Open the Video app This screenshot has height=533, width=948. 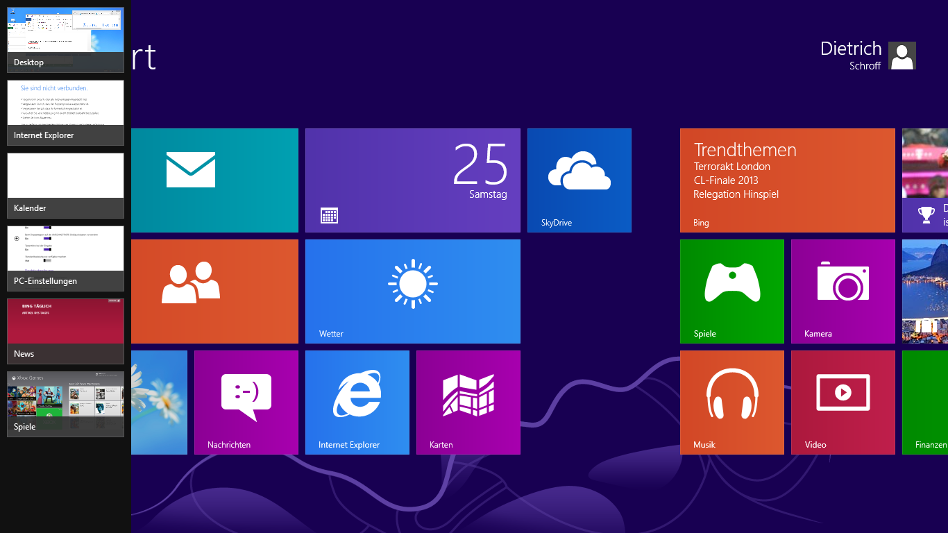click(x=843, y=403)
